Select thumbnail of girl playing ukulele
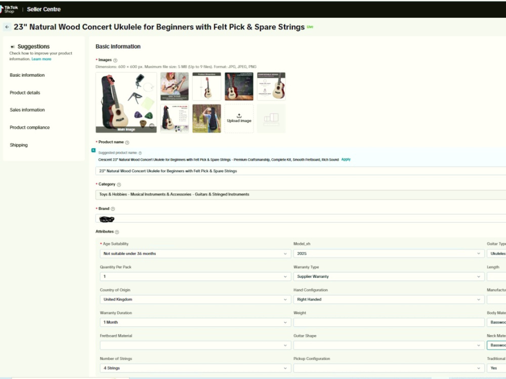Image resolution: width=506 pixels, height=379 pixels. [175, 86]
